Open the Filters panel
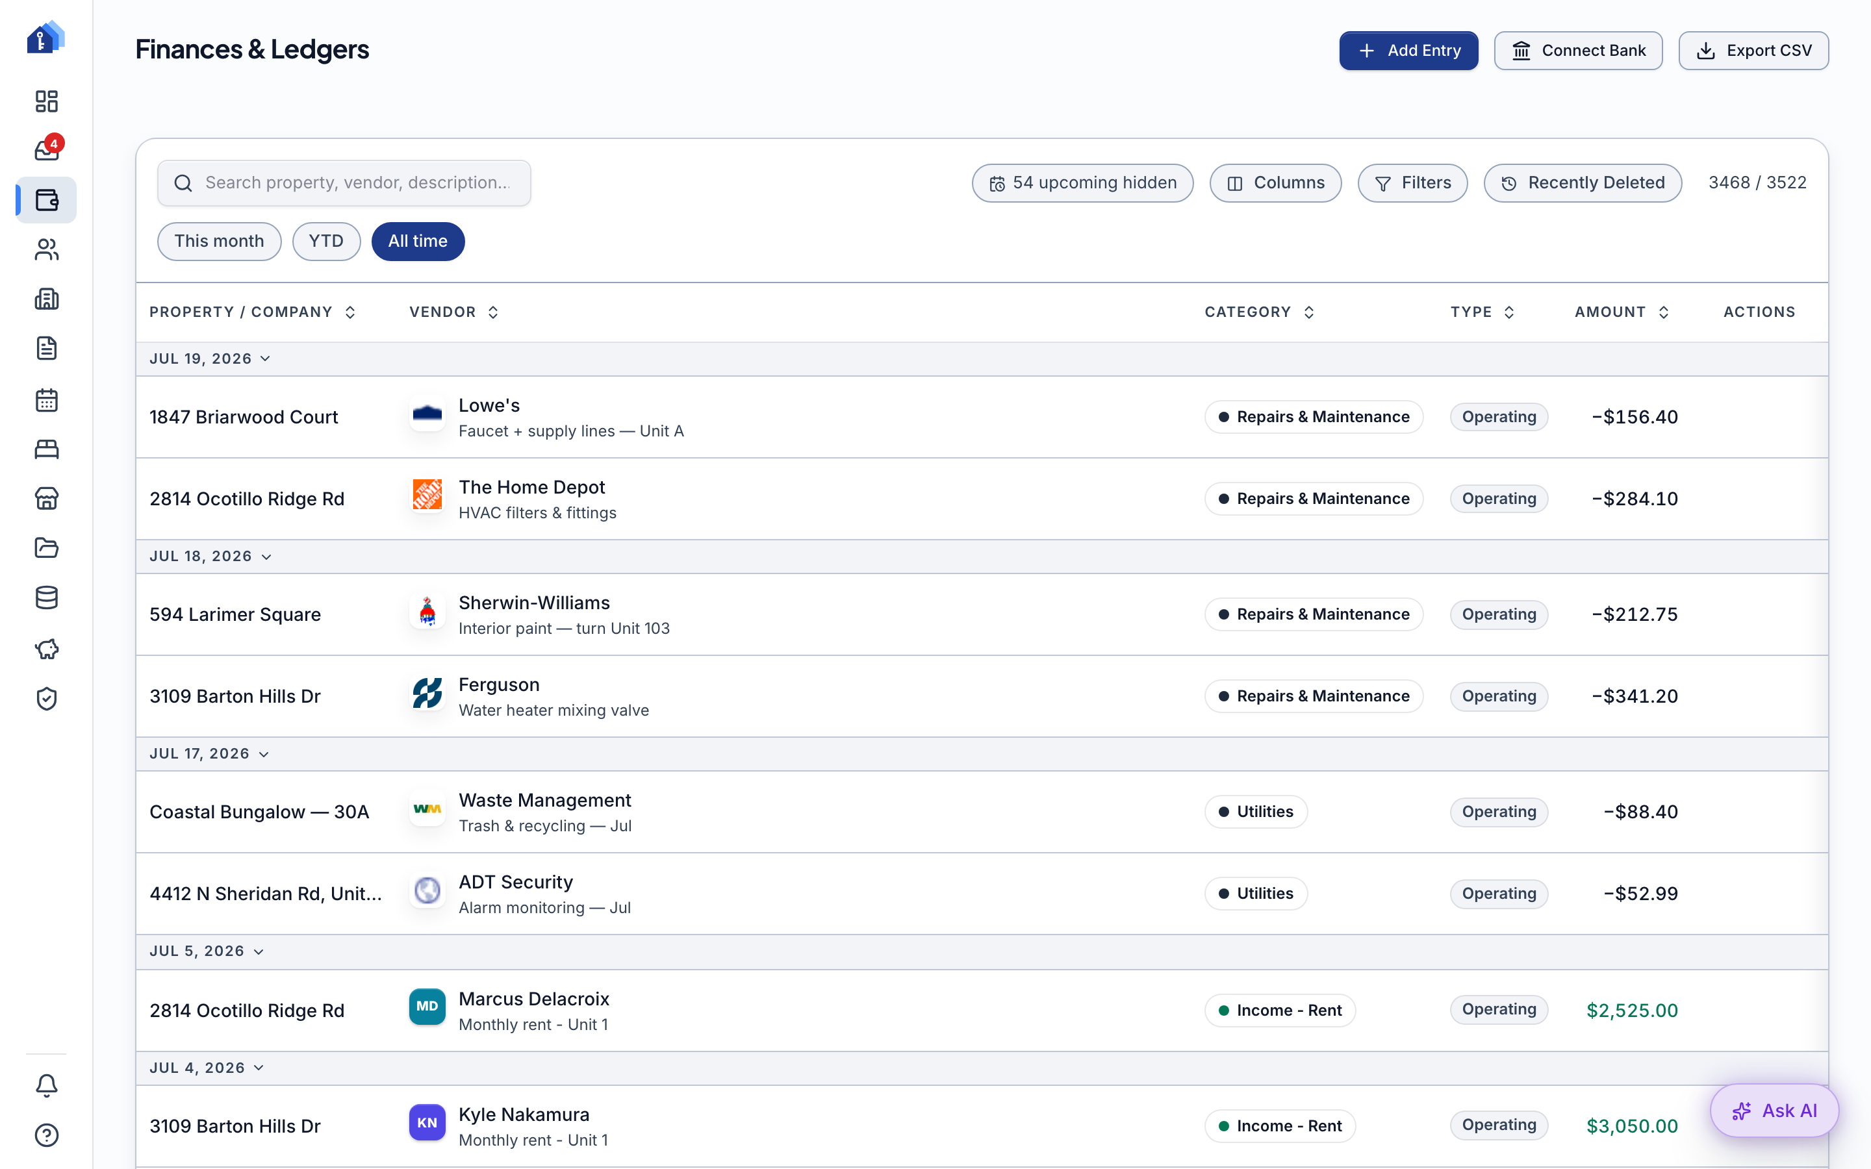Screen dimensions: 1871x1169 (x=1412, y=183)
